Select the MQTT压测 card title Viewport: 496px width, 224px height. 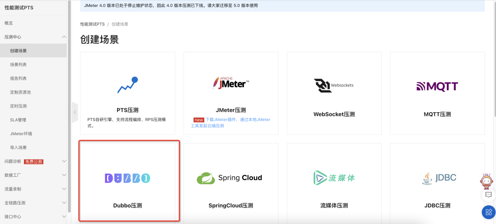(437, 114)
